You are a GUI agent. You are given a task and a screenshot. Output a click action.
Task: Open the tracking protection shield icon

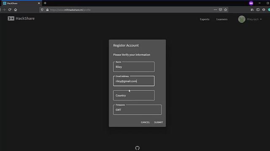[x=42, y=10]
